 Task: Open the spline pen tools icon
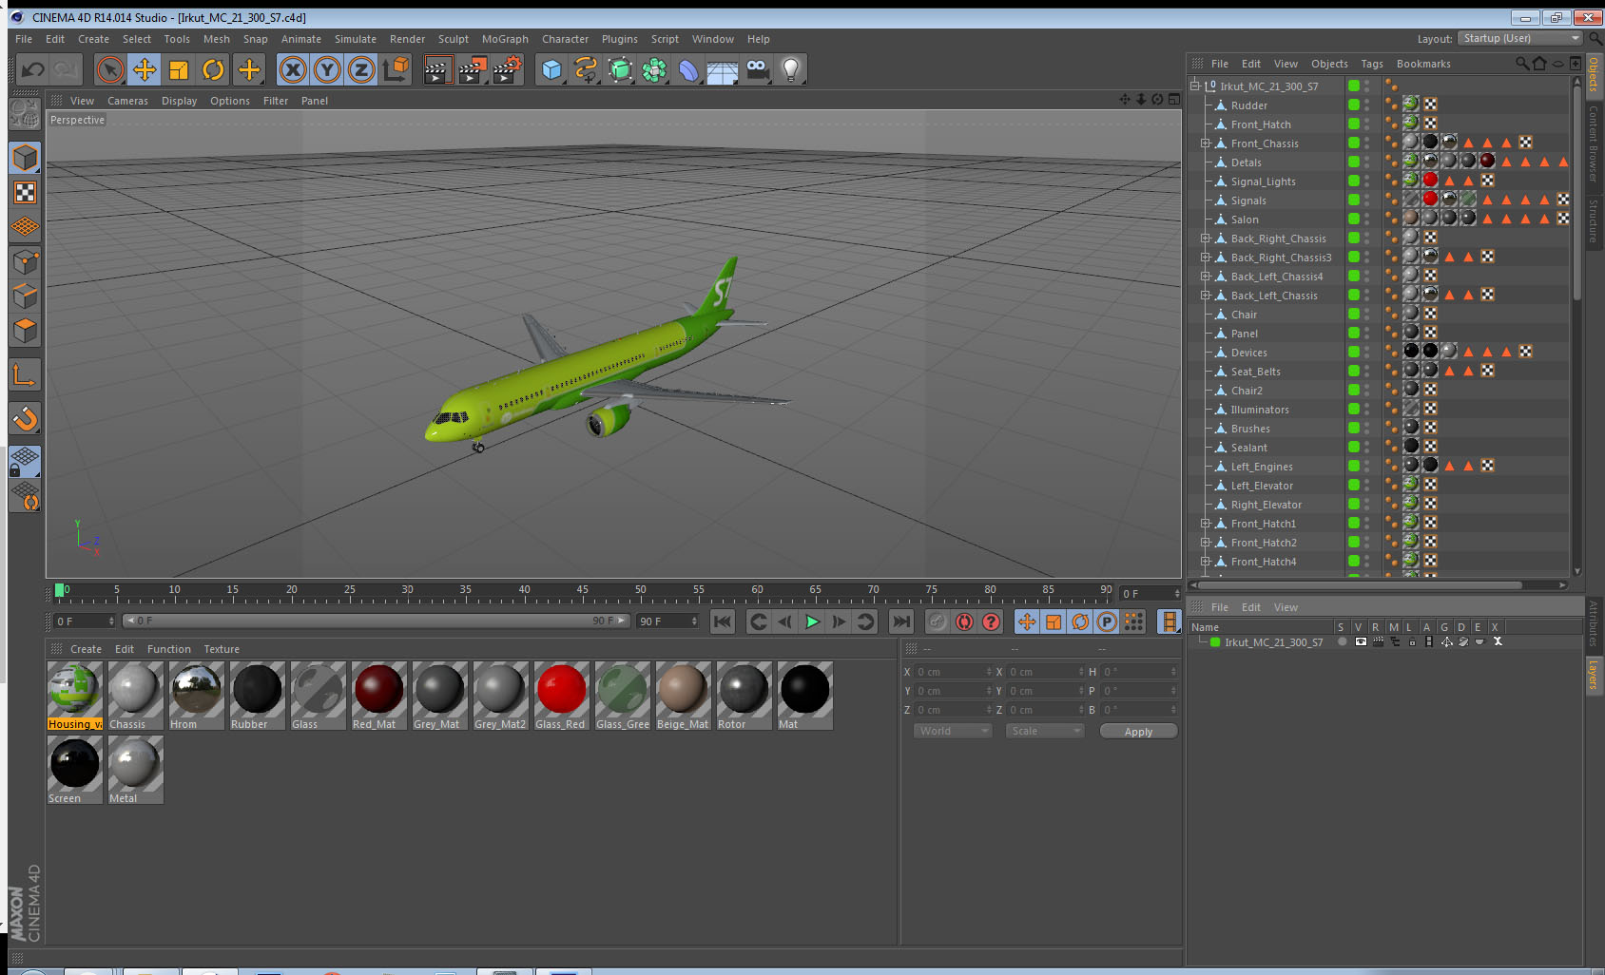(586, 69)
